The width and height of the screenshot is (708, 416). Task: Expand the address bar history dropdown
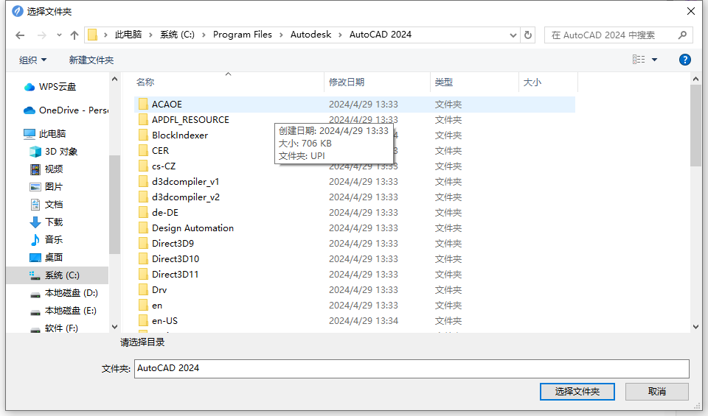click(x=513, y=35)
